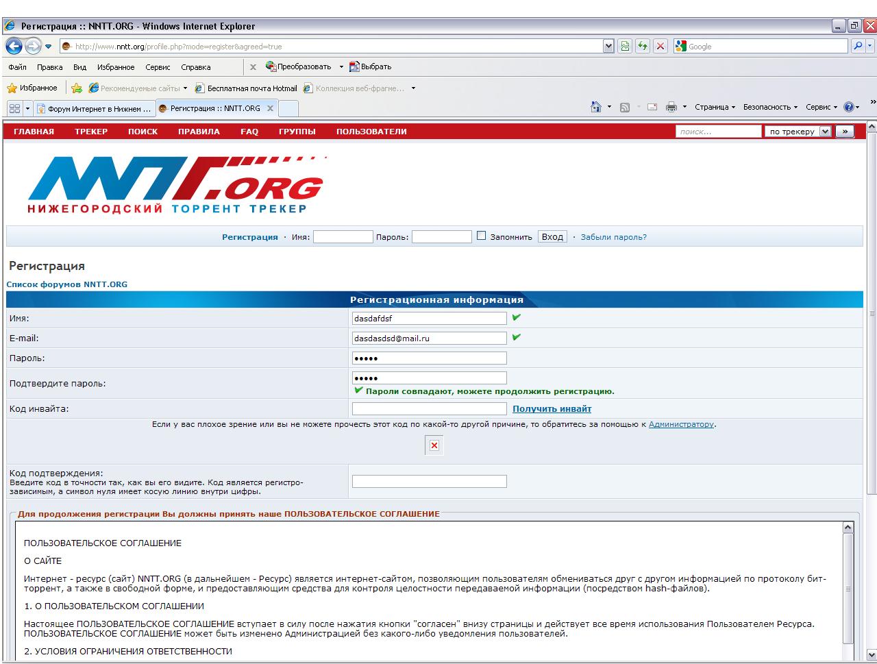Click the Выбрать toolbar button
The image size is (877, 664).
[371, 66]
